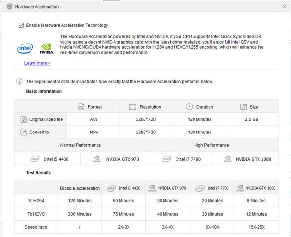Select the MP4 format cell
291x237 pixels.
click(94, 132)
